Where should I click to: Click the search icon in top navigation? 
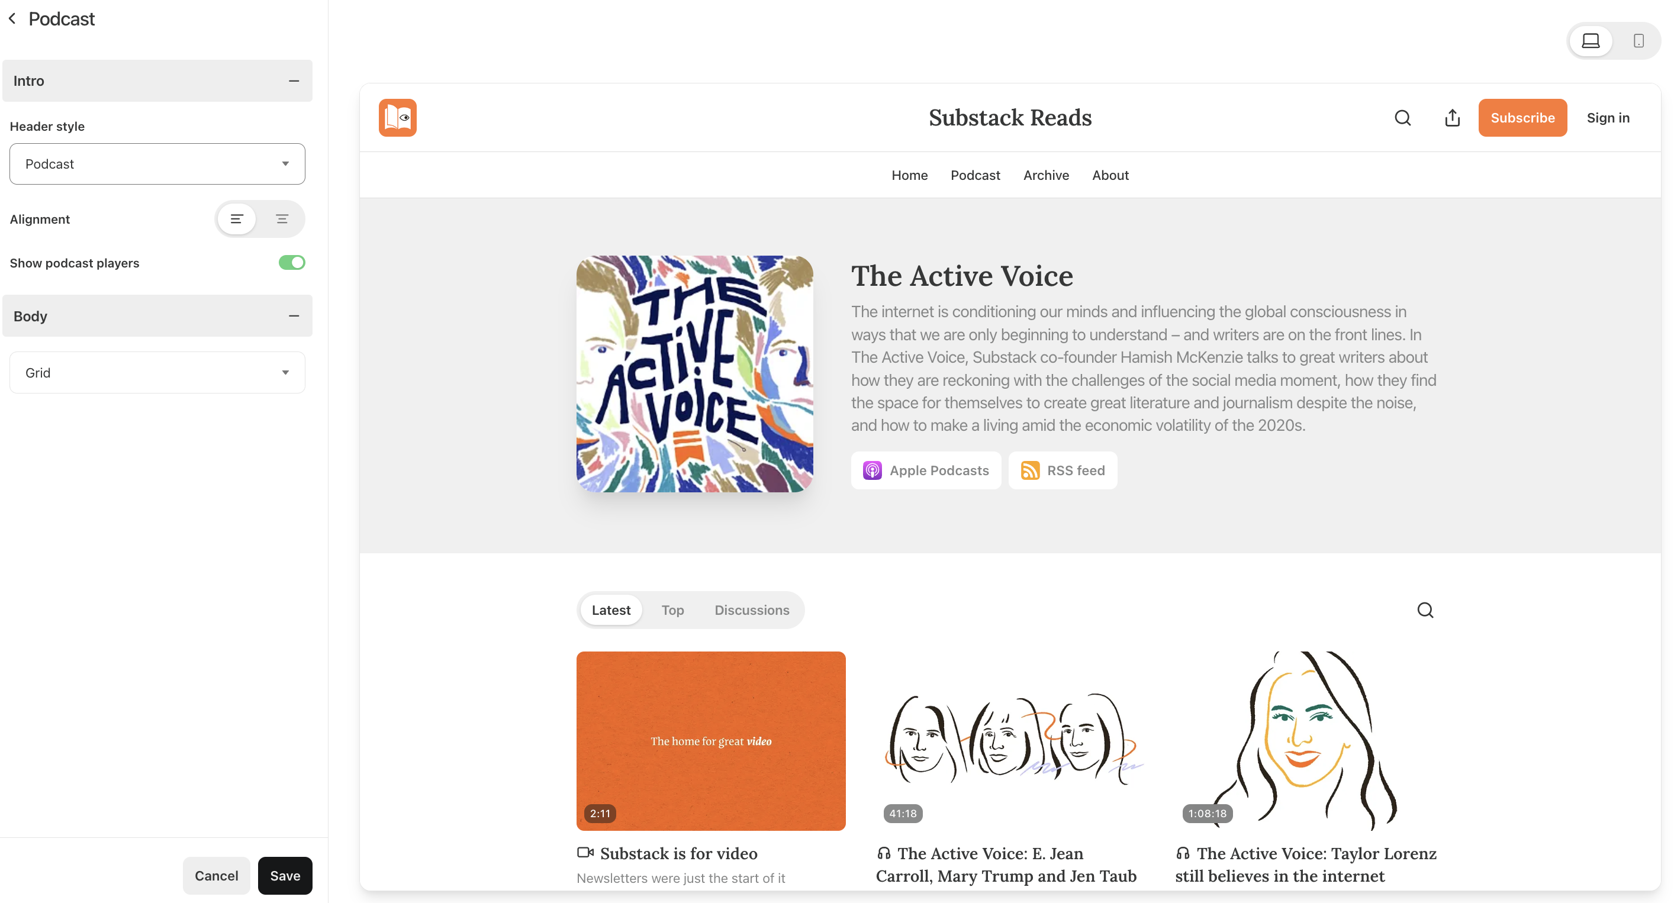(1402, 118)
